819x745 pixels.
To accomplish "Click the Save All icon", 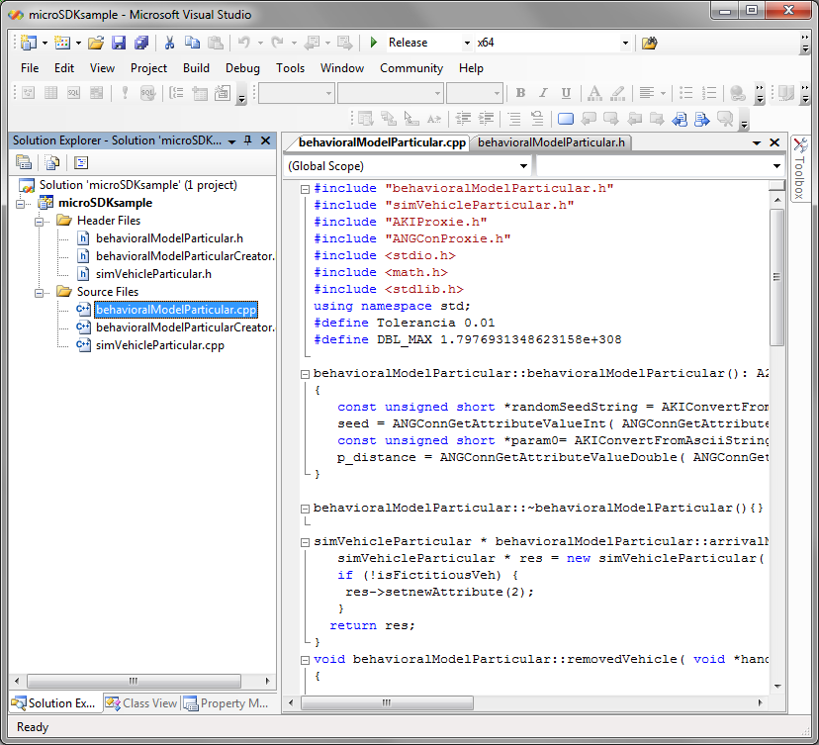I will click(141, 43).
